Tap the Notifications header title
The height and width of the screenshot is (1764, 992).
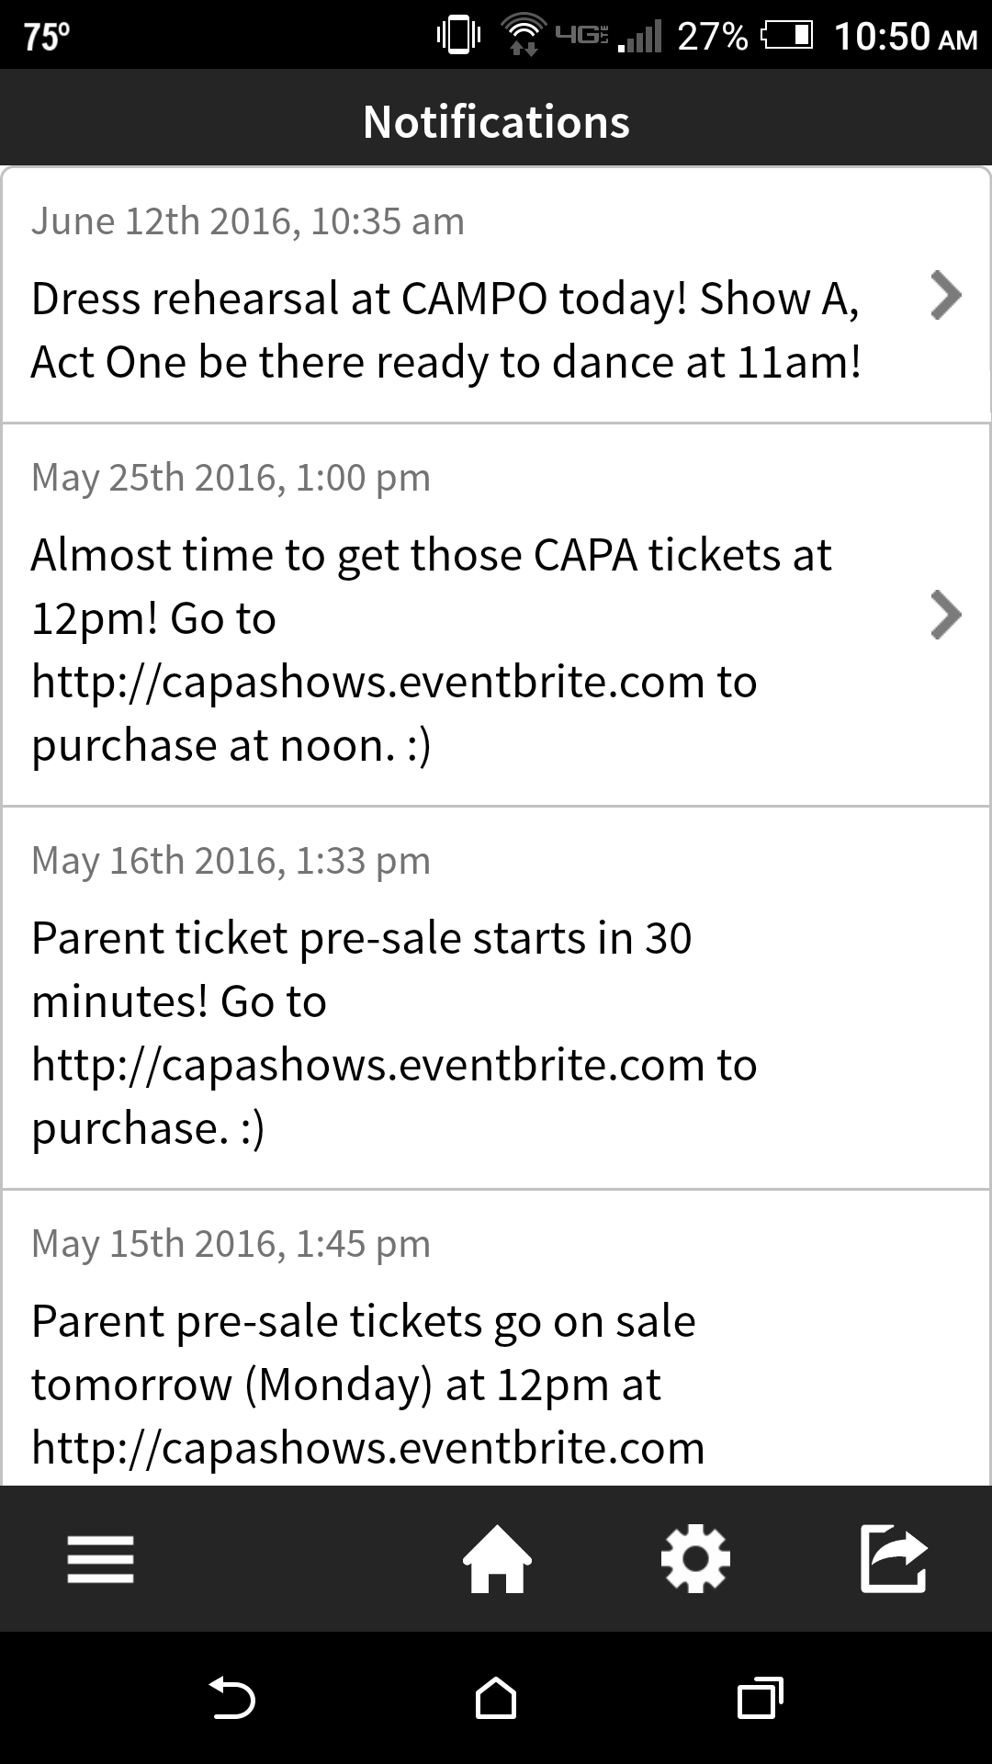pos(496,121)
